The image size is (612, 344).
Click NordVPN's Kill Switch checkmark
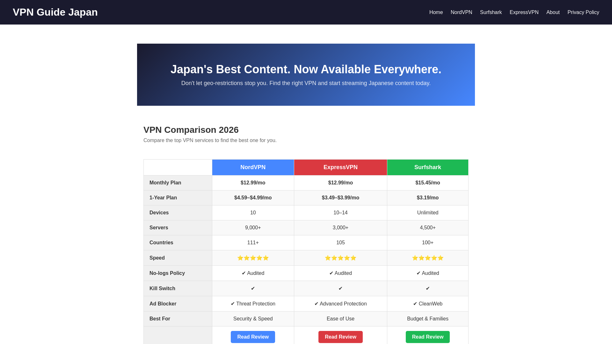(x=253, y=289)
